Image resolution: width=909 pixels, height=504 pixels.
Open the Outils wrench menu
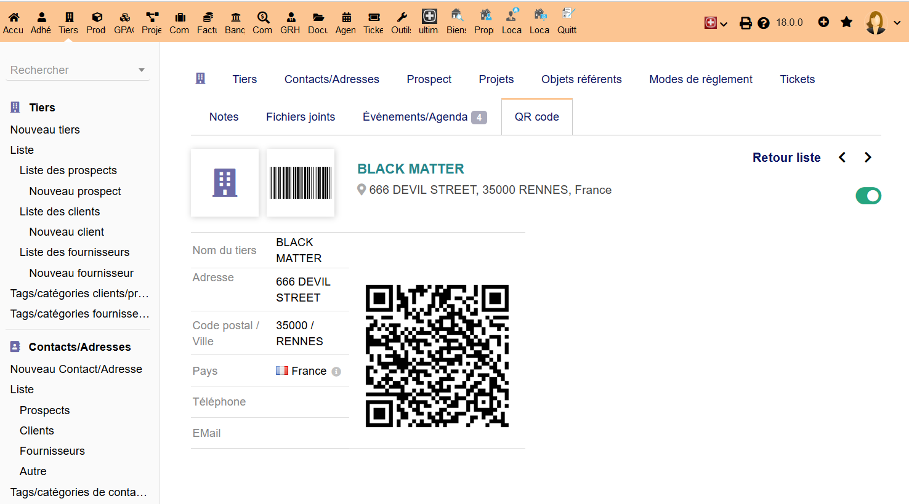[x=401, y=23]
